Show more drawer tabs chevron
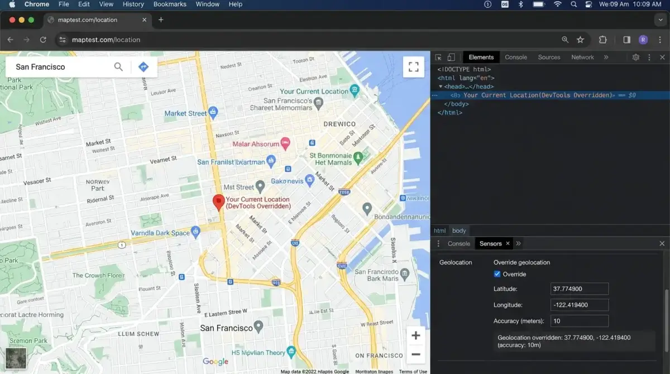The image size is (670, 374). pyautogui.click(x=518, y=243)
